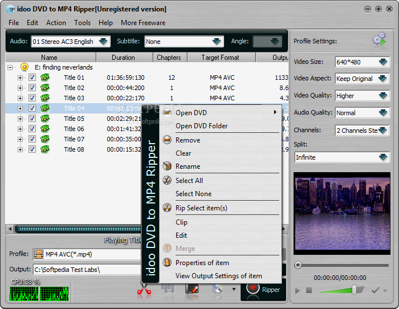Click the film reel icon of Title 08
This screenshot has width=399, height=309.
click(x=45, y=149)
